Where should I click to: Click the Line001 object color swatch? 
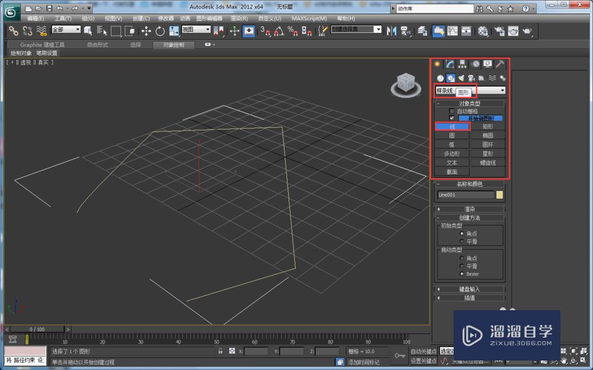coord(499,194)
